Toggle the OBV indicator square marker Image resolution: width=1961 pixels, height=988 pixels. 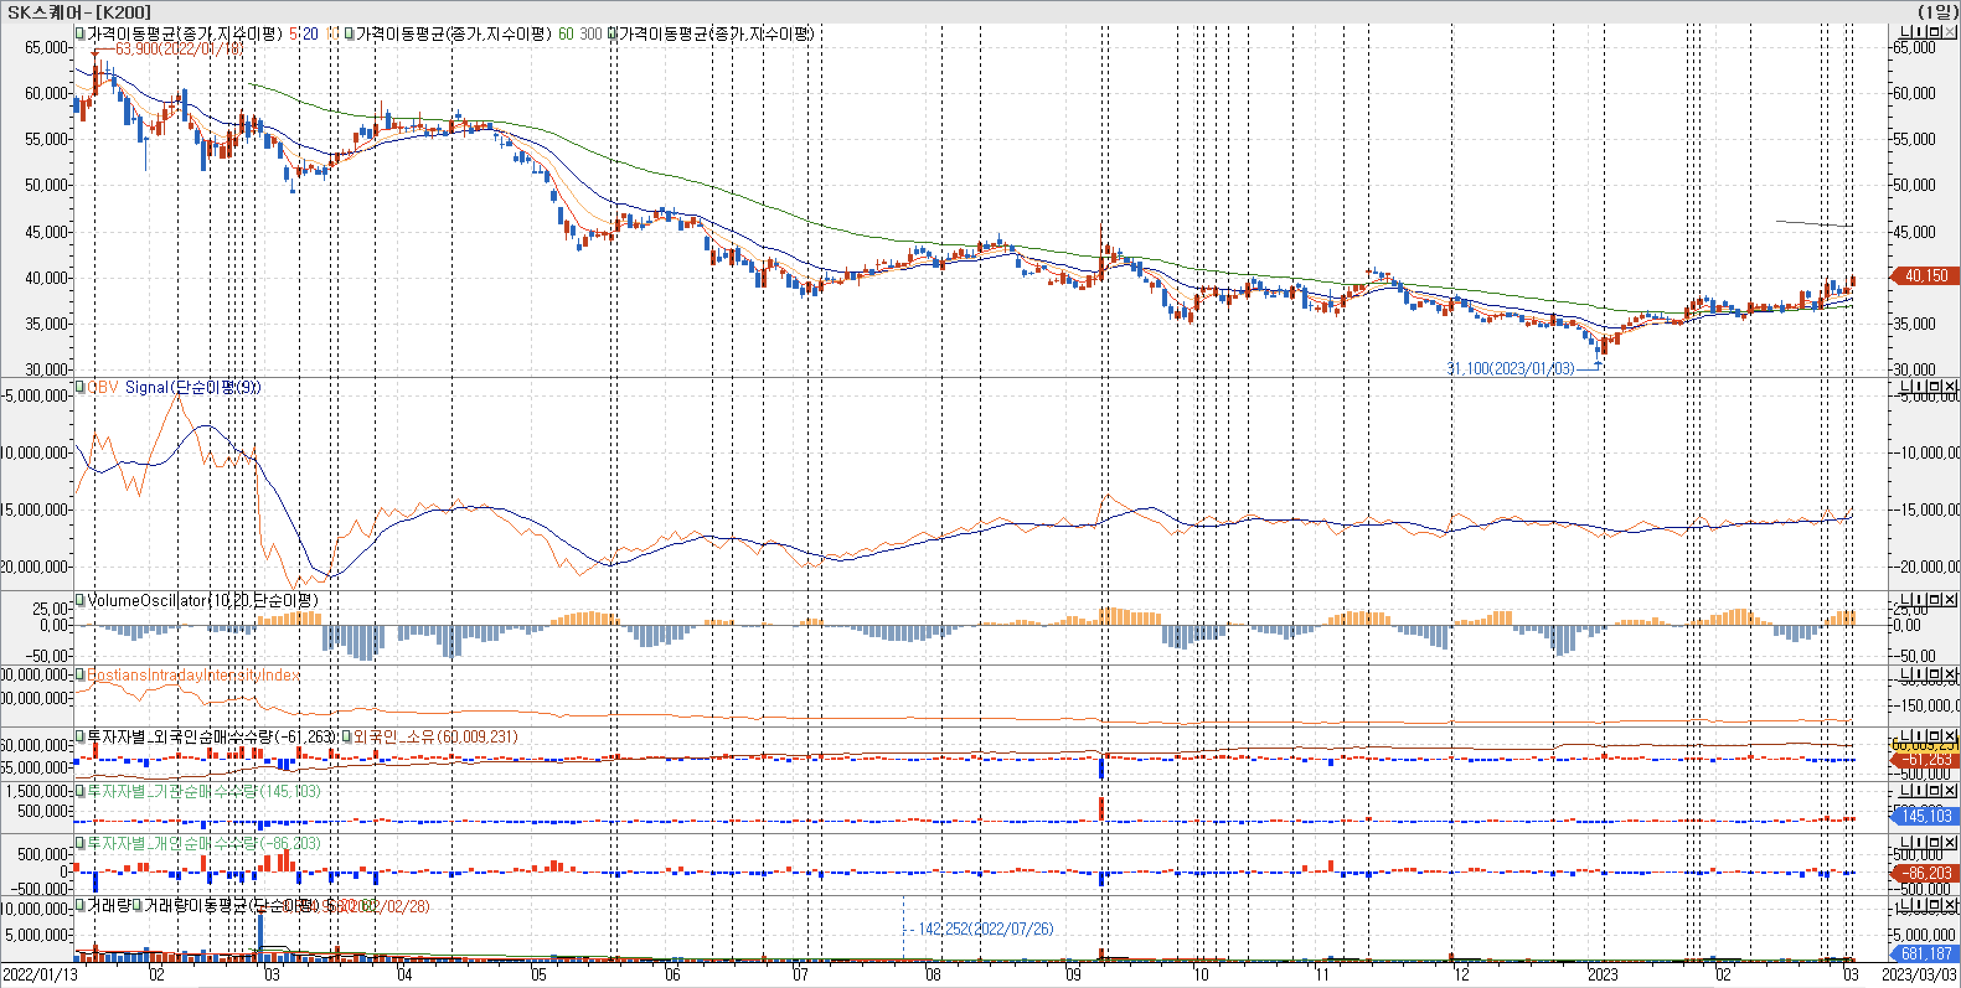80,387
